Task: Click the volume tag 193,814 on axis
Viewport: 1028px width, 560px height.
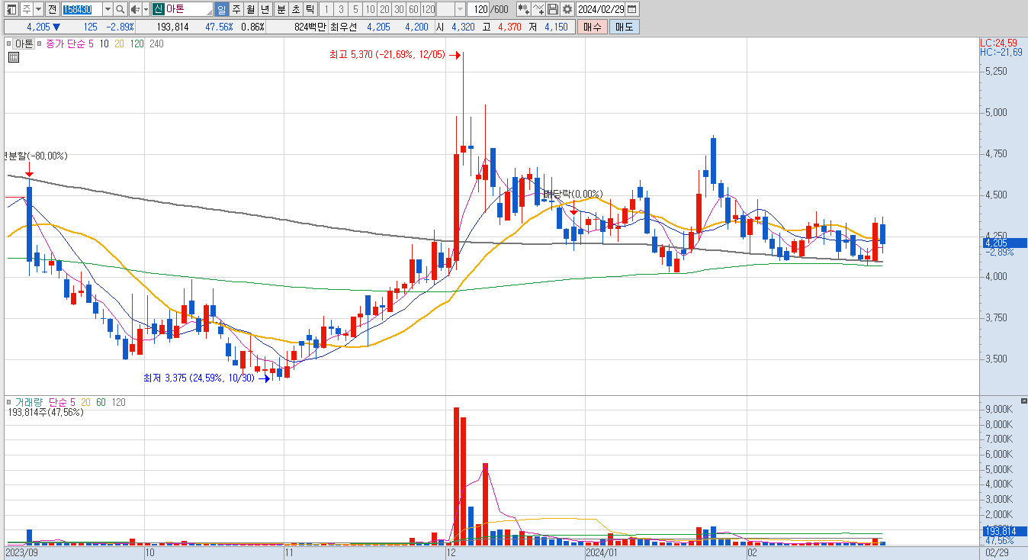Action: (1004, 531)
